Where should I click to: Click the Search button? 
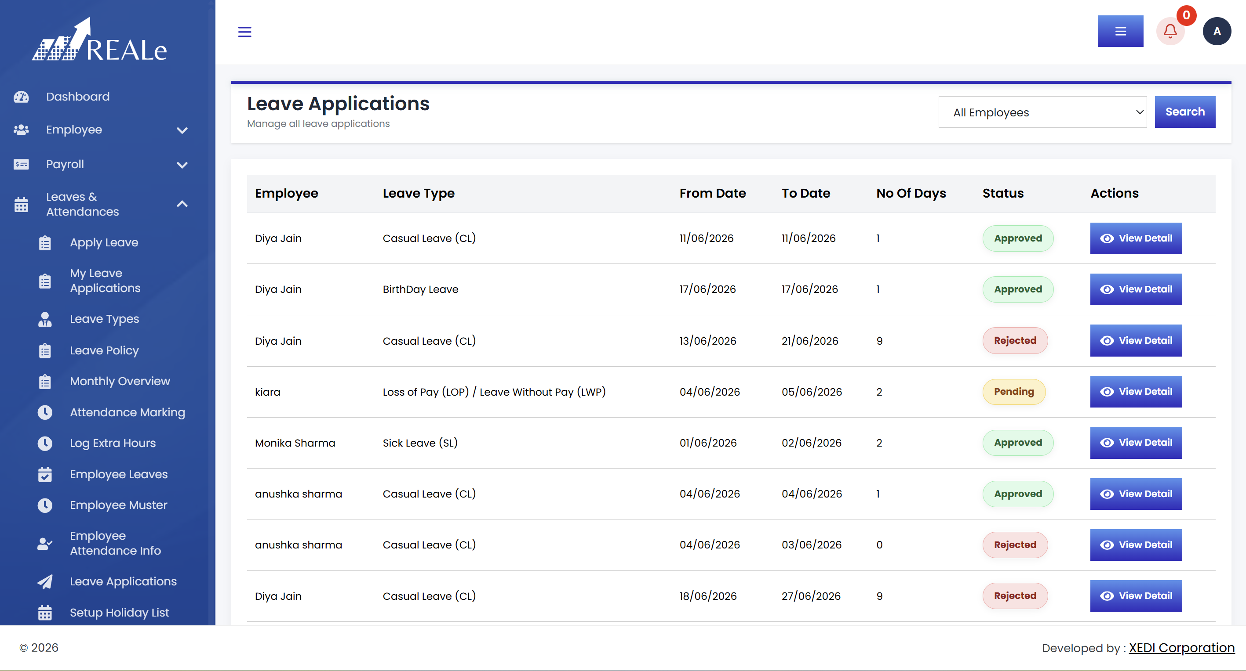click(1184, 112)
